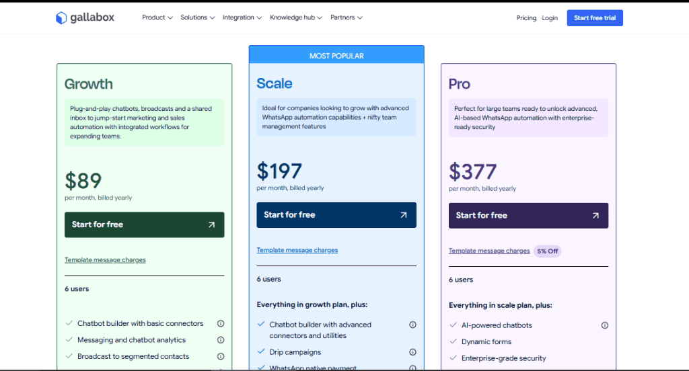
Task: Click info icon beside Chatbot builder with basic connectors
Action: (221, 323)
